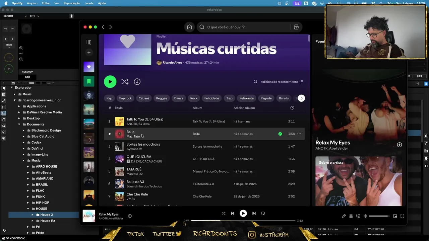
Task: Create a new playlist with the plus icon
Action: pos(89,53)
